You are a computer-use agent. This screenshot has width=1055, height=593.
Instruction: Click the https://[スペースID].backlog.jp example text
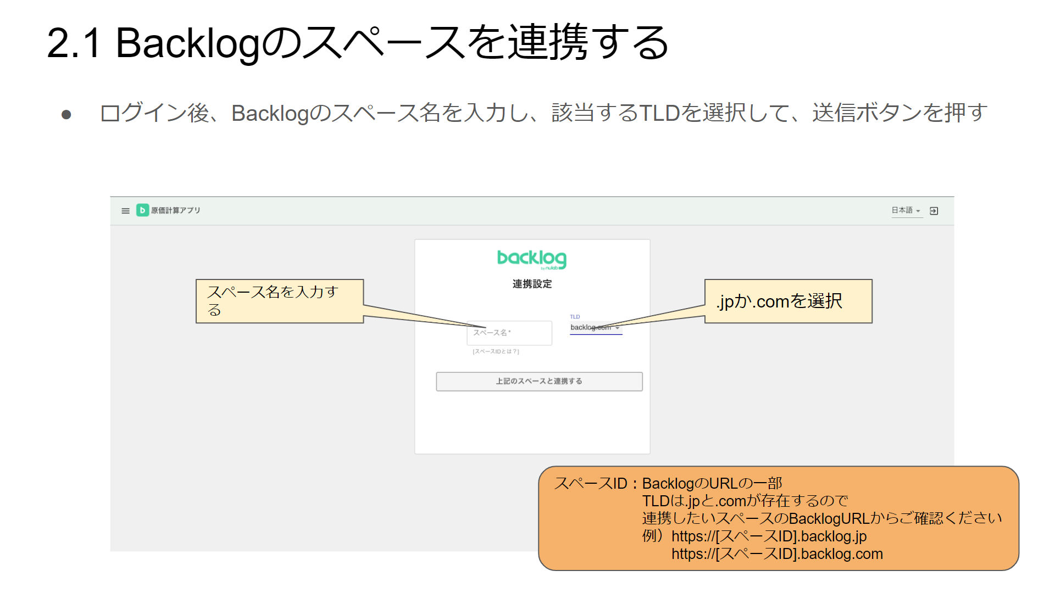pos(769,536)
